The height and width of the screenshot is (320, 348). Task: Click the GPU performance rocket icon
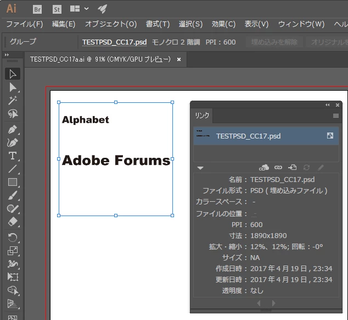[x=102, y=9]
